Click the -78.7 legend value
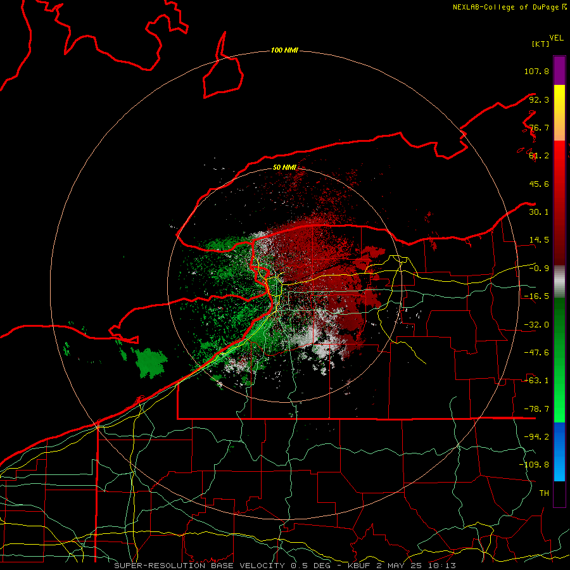This screenshot has height=570, width=570. coord(536,409)
